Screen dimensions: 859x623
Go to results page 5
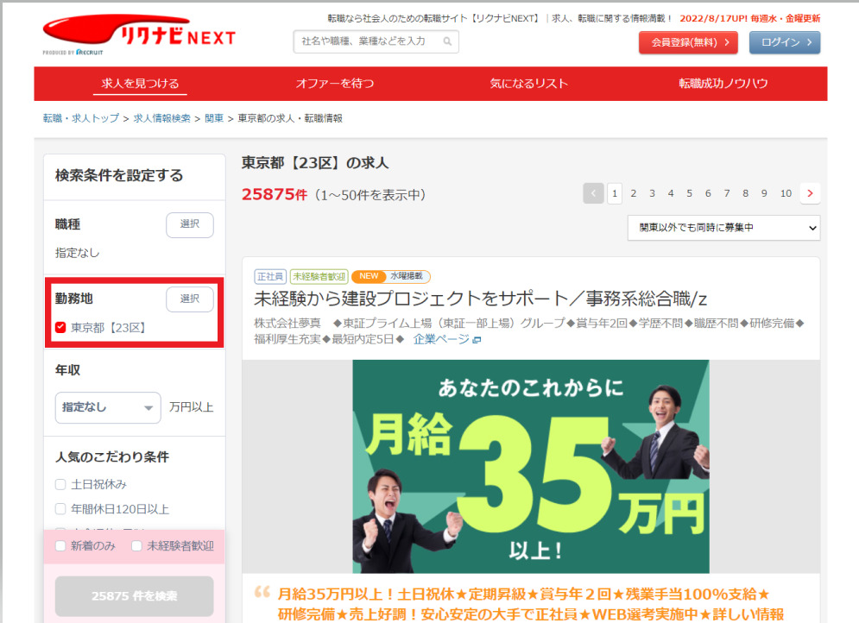coord(689,193)
